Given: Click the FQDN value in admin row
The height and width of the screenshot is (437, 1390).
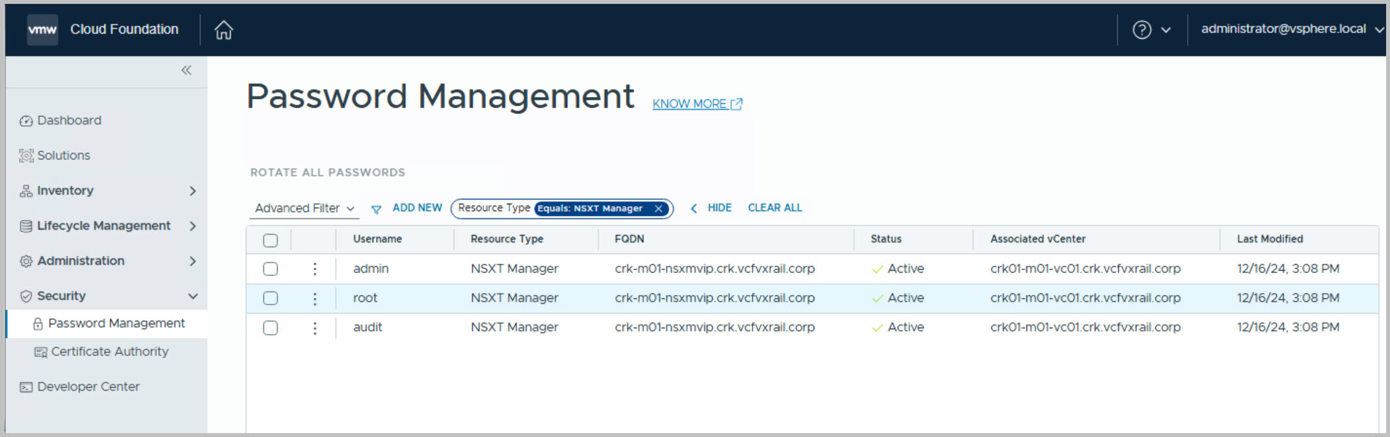Looking at the screenshot, I should (x=714, y=269).
